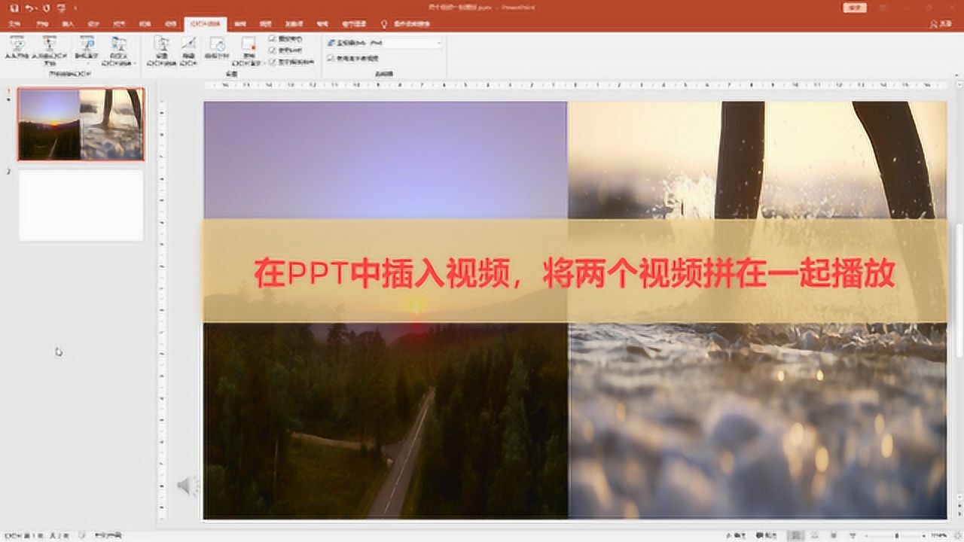Switch to Reading view from the status bar
The width and height of the screenshot is (964, 542).
(835, 535)
